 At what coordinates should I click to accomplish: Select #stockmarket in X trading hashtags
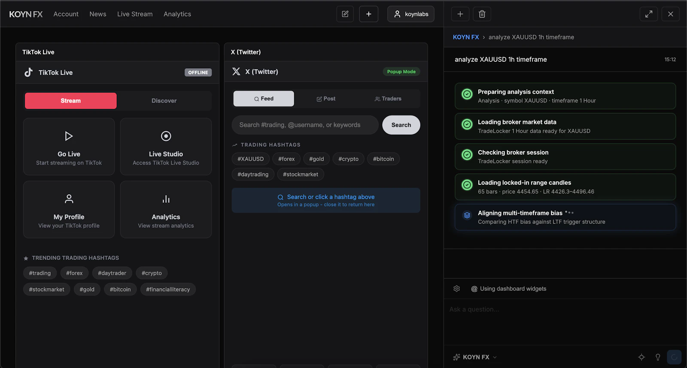[301, 175]
